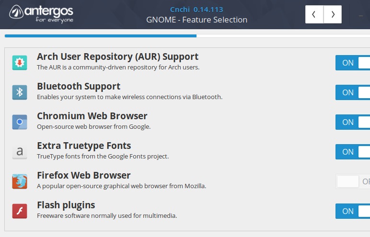The width and height of the screenshot is (370, 237).
Task: Click 'Freeware software normally used for multimedia.'
Action: point(107,216)
